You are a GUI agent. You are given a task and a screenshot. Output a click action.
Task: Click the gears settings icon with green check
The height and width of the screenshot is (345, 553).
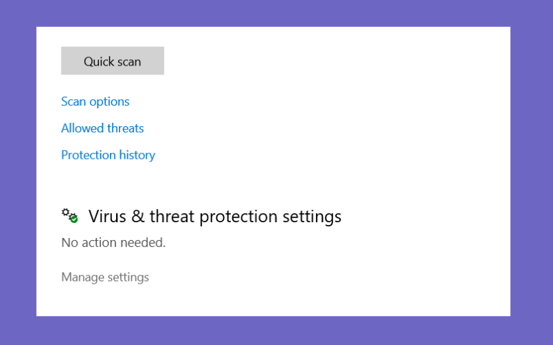point(70,215)
